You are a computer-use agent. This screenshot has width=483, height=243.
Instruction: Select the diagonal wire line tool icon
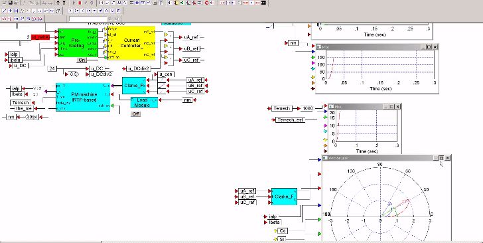pos(4,11)
